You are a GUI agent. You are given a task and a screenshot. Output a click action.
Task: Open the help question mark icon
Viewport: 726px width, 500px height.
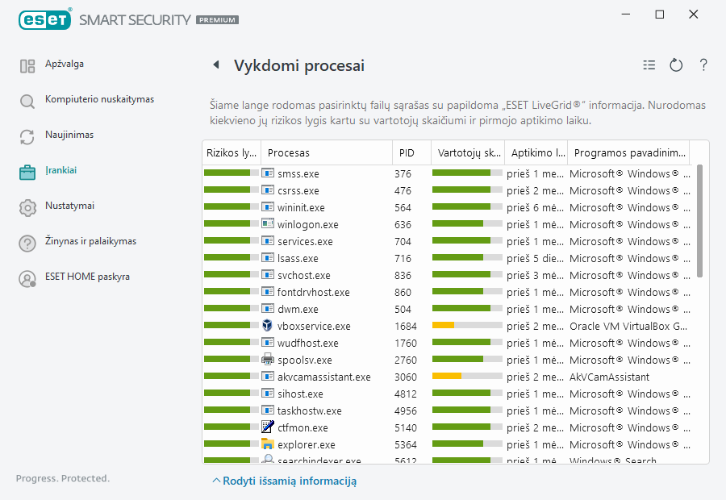(703, 65)
